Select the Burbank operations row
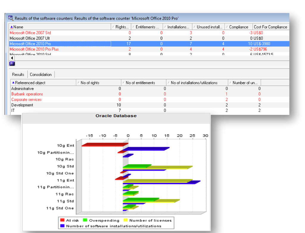This screenshot has height=233, width=305. pos(150,94)
